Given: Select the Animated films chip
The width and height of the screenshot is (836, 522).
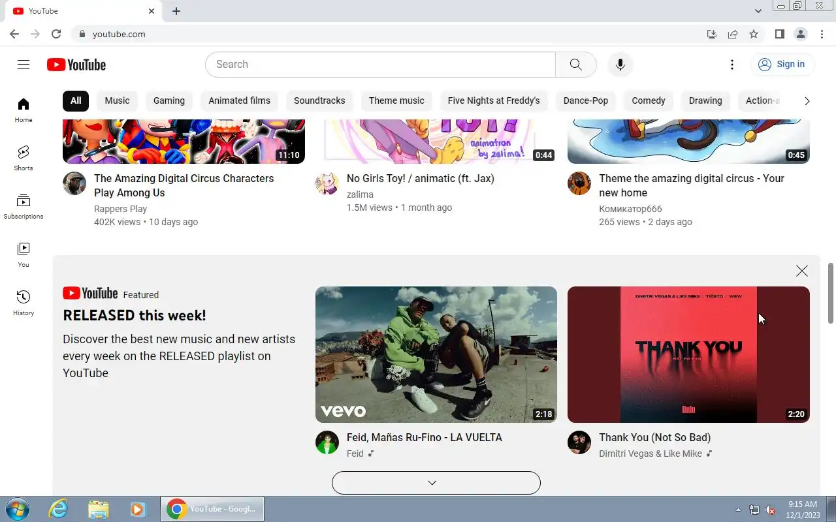Looking at the screenshot, I should click(239, 100).
